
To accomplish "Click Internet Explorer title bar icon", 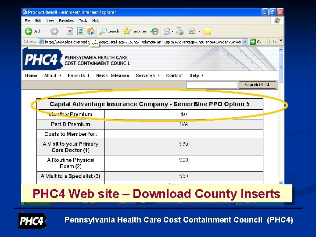I will [25, 12].
